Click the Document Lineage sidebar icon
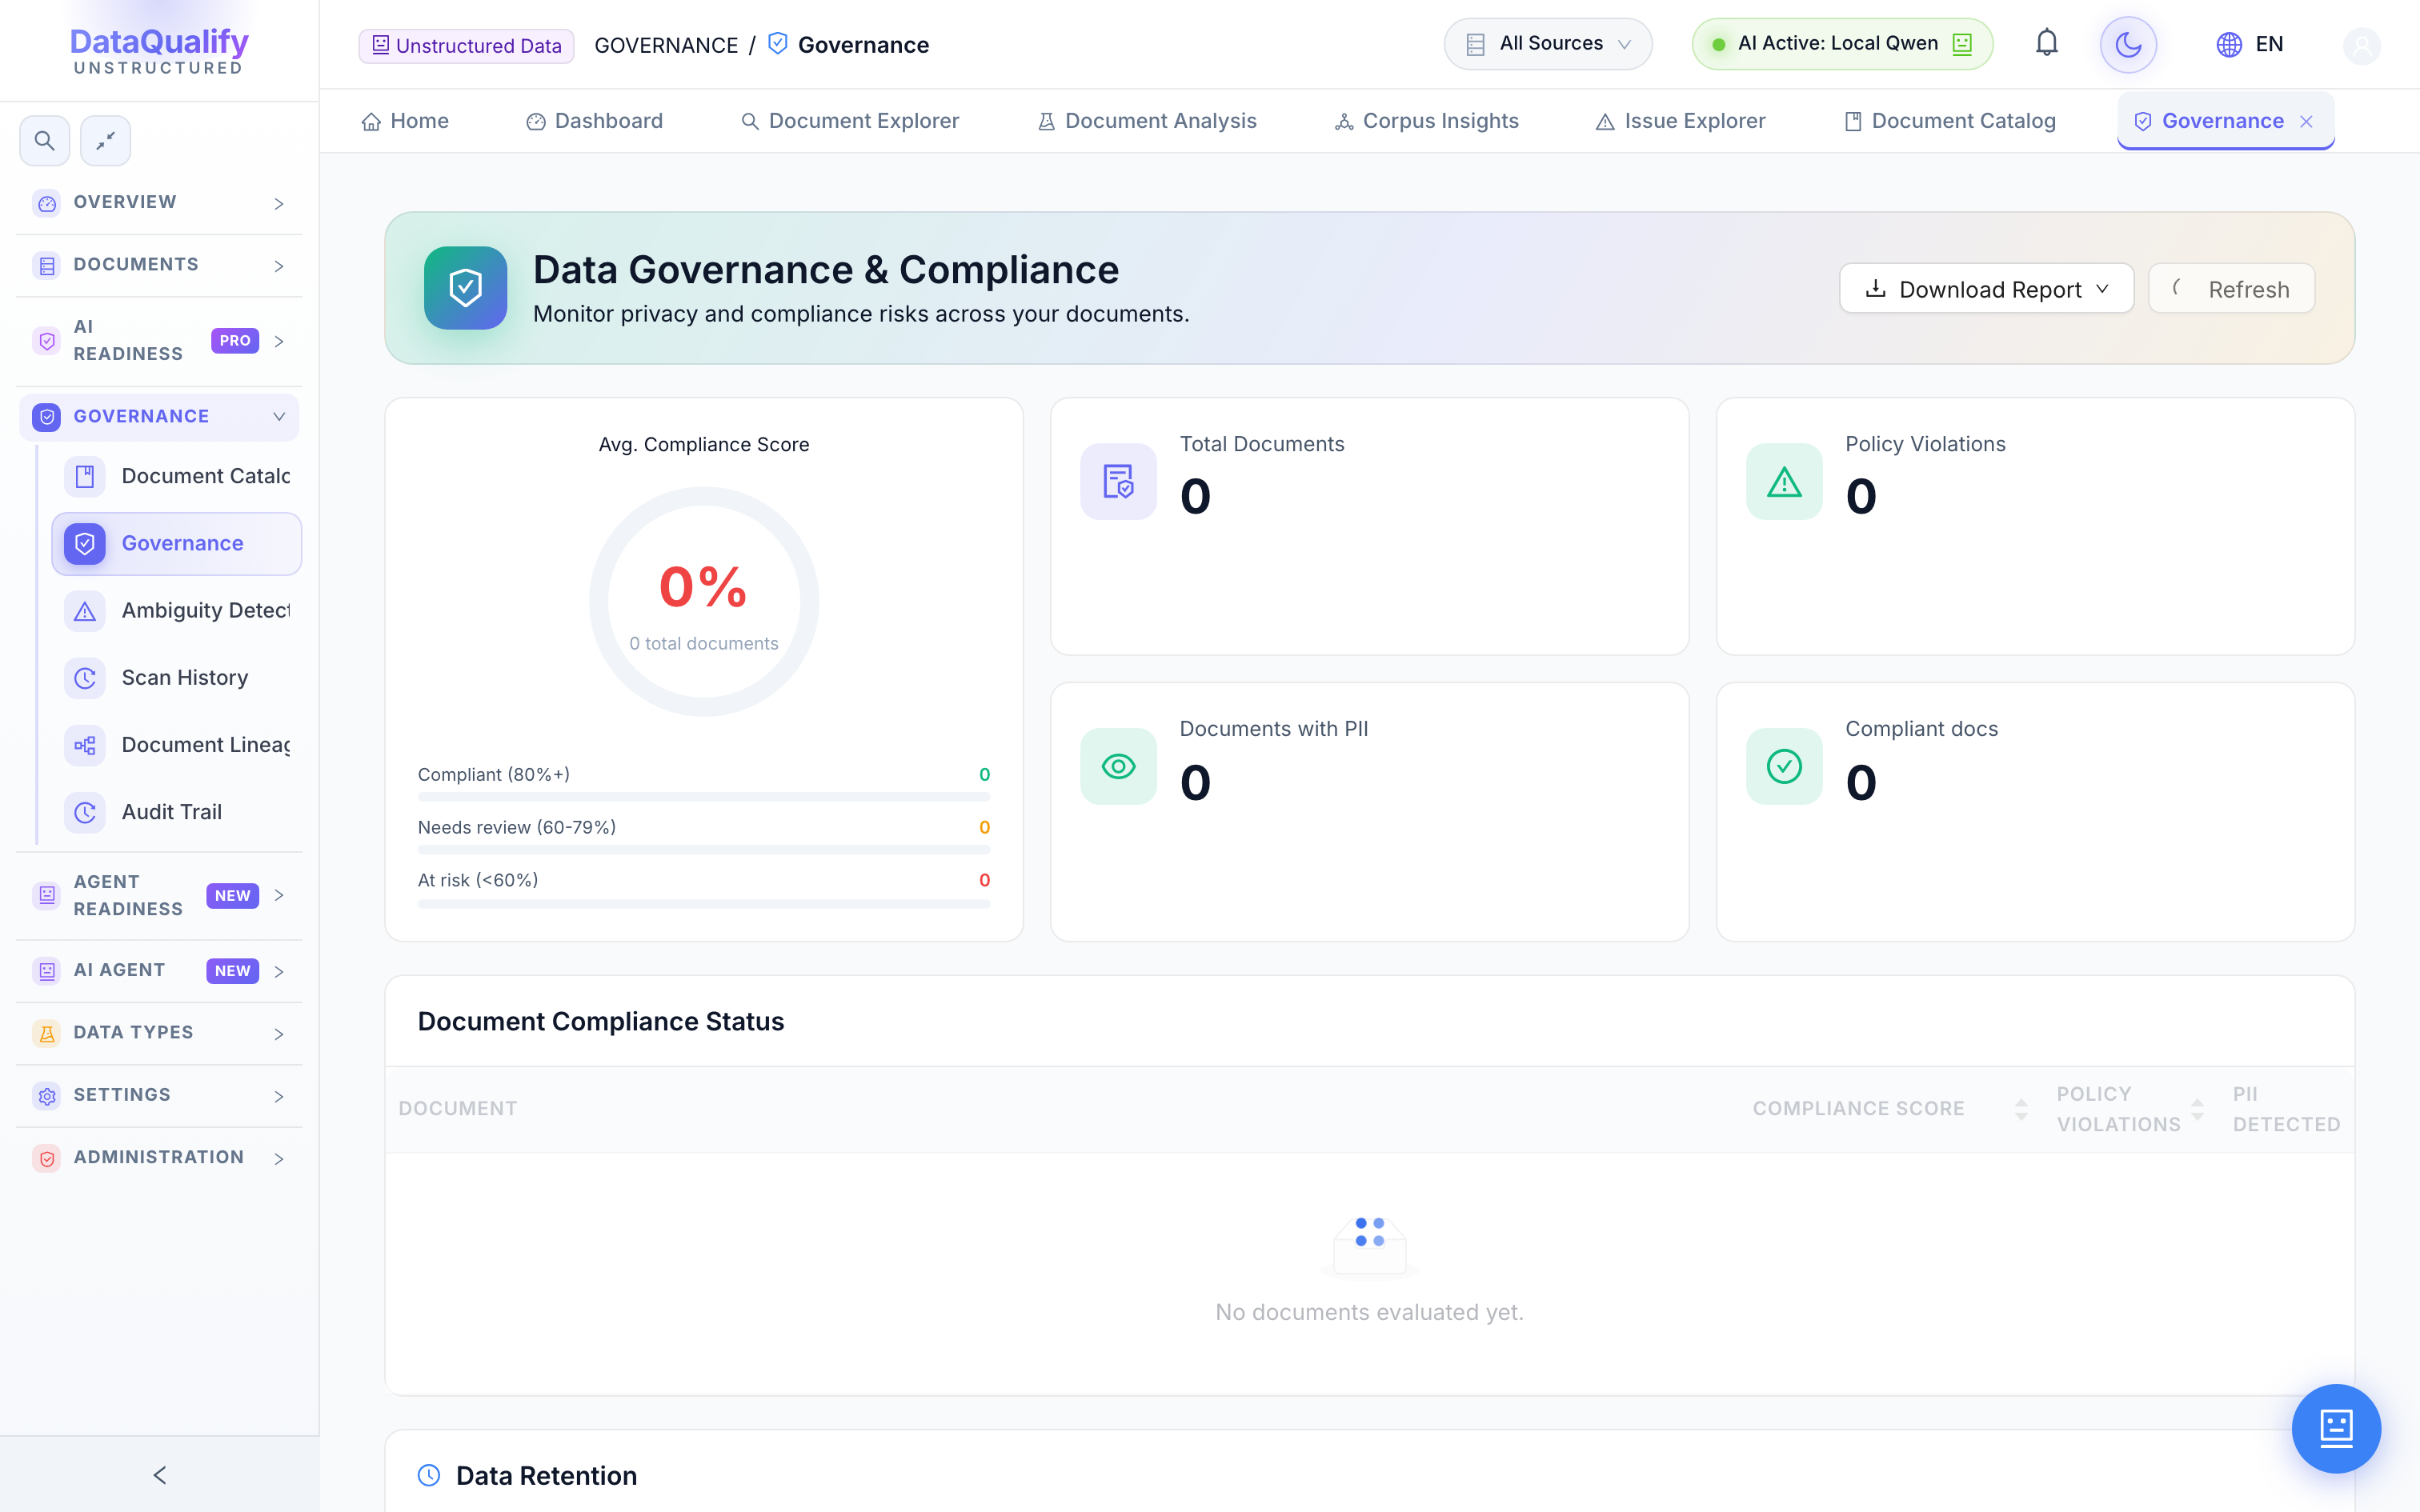2420x1512 pixels. click(85, 745)
